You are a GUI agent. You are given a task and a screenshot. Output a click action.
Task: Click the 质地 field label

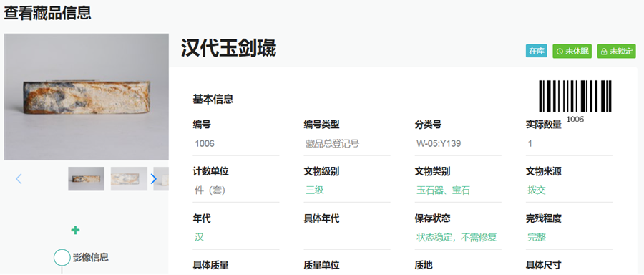(424, 265)
